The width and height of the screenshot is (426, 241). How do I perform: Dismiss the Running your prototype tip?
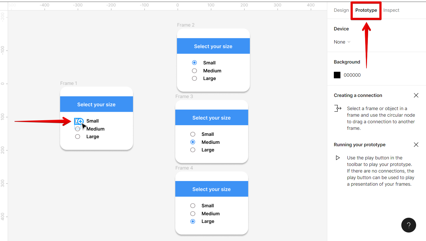416,145
